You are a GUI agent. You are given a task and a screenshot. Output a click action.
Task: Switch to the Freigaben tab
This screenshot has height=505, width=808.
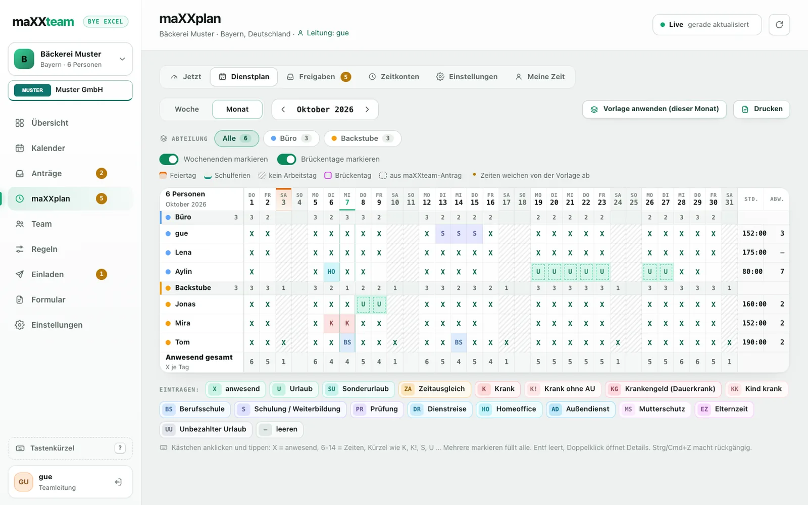319,77
